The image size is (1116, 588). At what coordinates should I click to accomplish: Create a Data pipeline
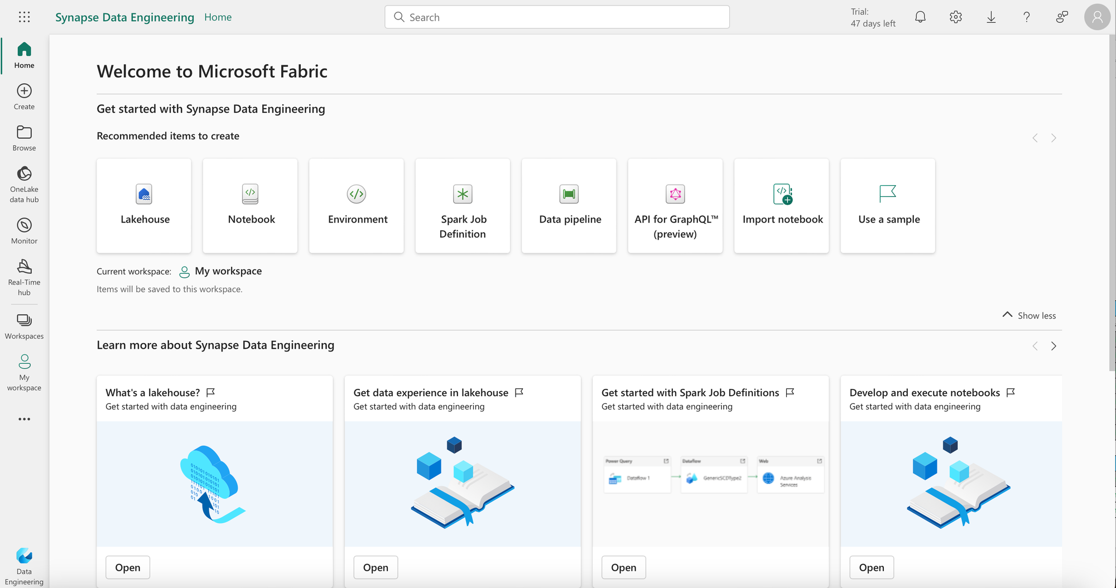569,206
